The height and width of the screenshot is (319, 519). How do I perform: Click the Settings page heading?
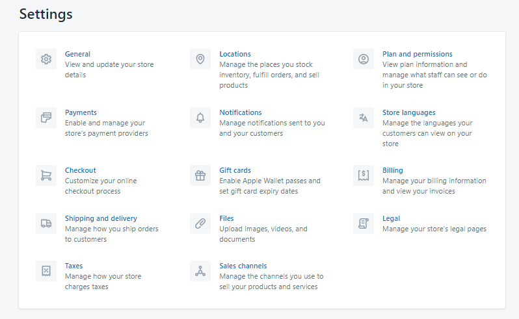pyautogui.click(x=46, y=14)
